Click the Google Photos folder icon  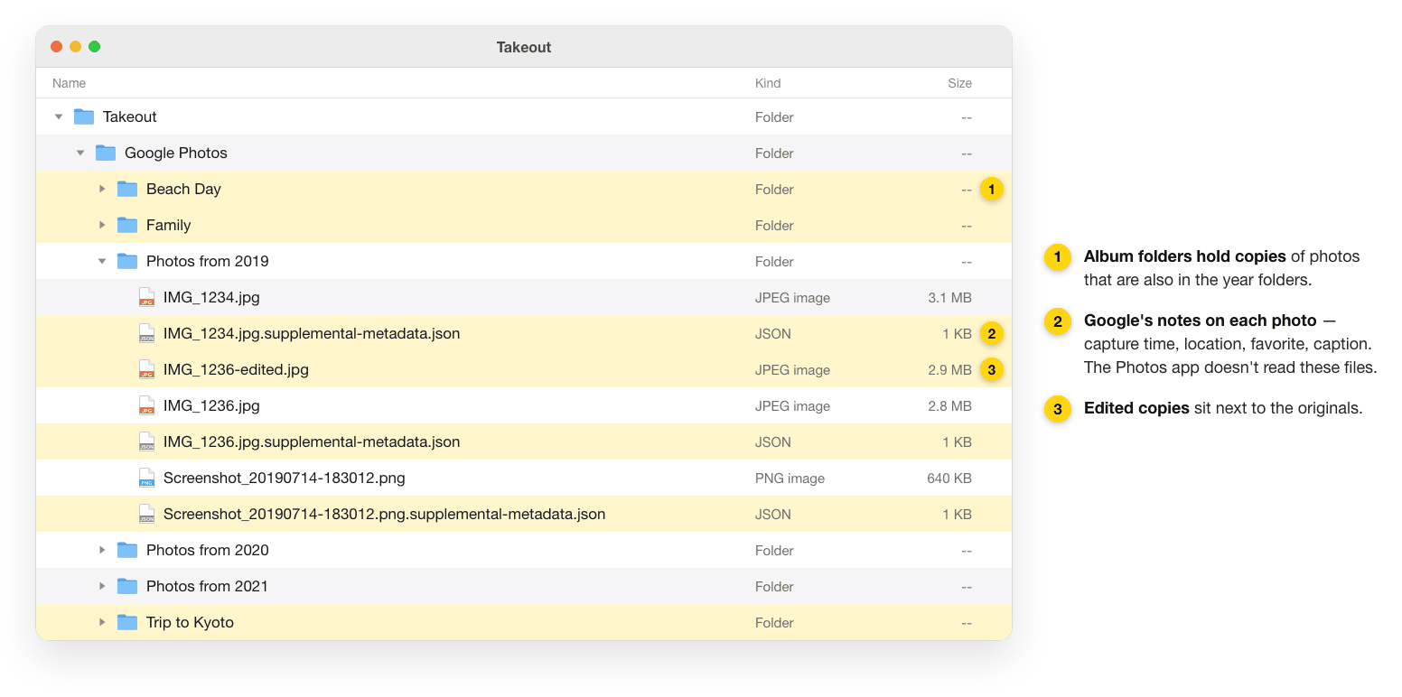pyautogui.click(x=106, y=153)
